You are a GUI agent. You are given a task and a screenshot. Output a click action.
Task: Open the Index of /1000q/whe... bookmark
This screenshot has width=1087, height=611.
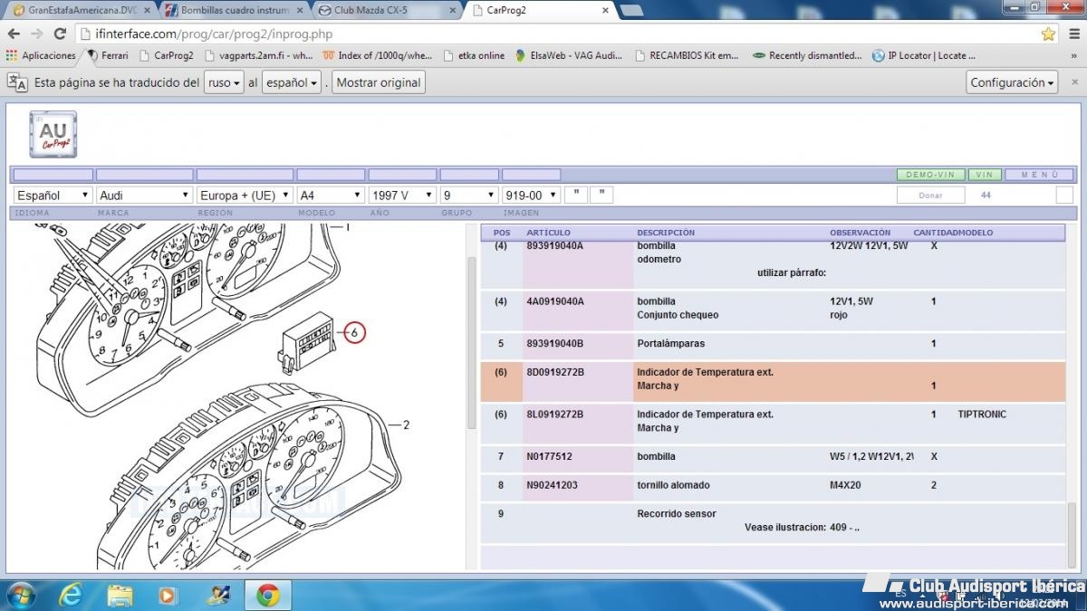click(x=377, y=55)
